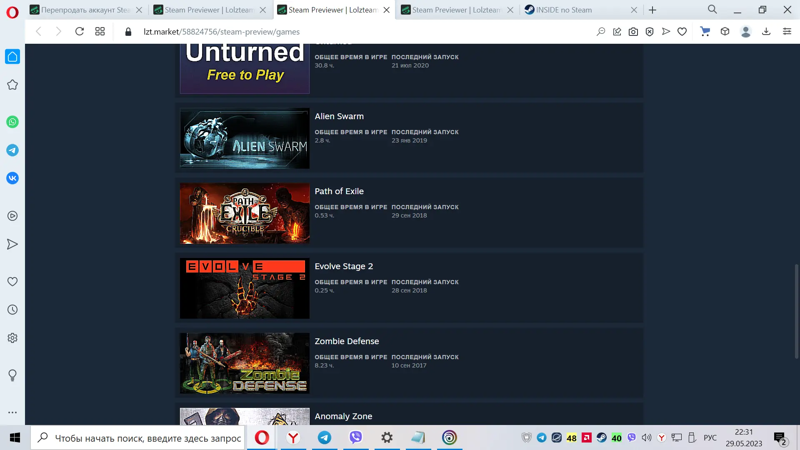This screenshot has width=800, height=450.
Task: Open Yandex Browser from taskbar
Action: (293, 437)
